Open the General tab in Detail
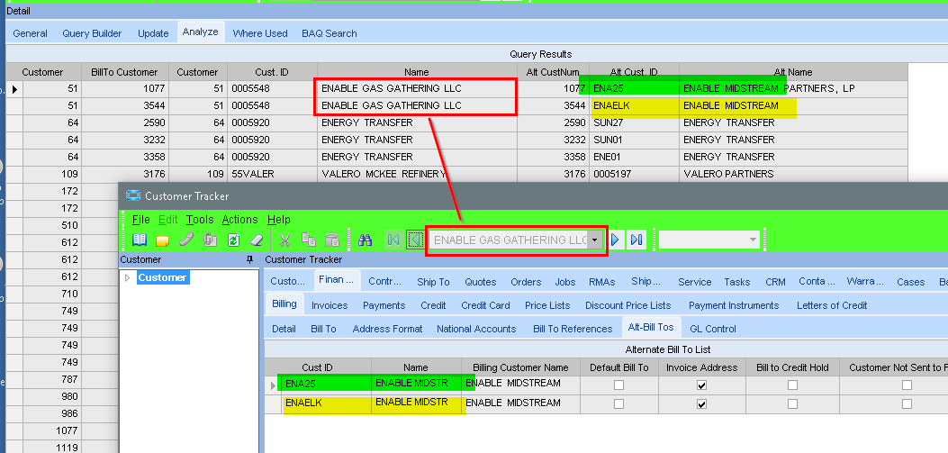 tap(31, 33)
